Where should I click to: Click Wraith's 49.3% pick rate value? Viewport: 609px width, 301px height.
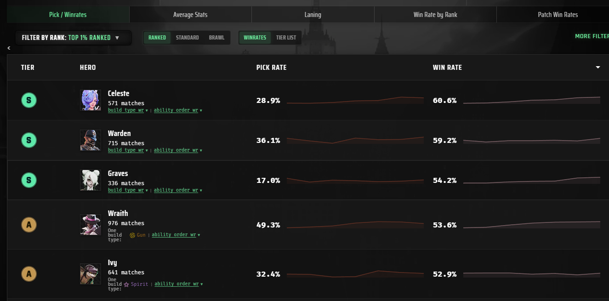click(268, 225)
